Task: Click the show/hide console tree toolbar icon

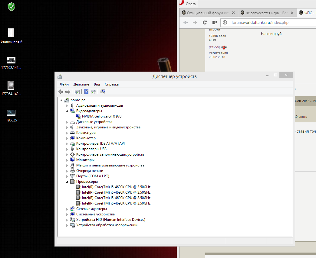Action: (x=77, y=92)
